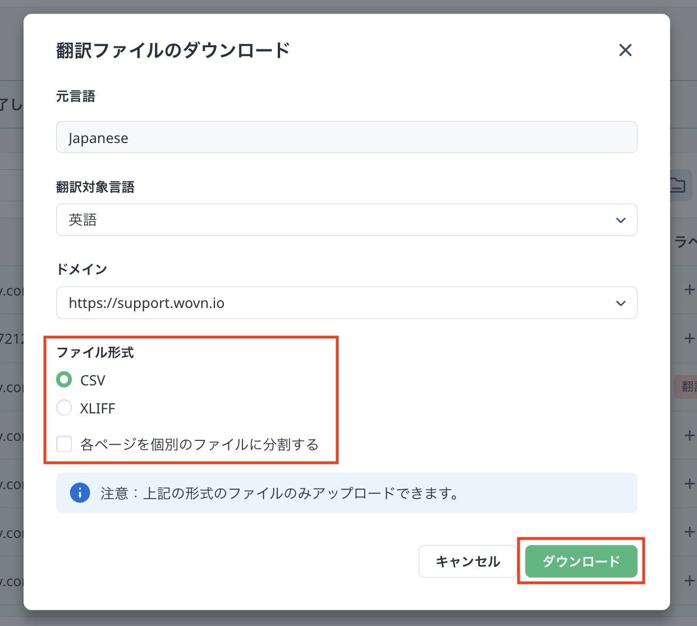The width and height of the screenshot is (697, 626).
Task: Click the chevron arrow in 翻訳対象言語 field
Action: click(620, 220)
